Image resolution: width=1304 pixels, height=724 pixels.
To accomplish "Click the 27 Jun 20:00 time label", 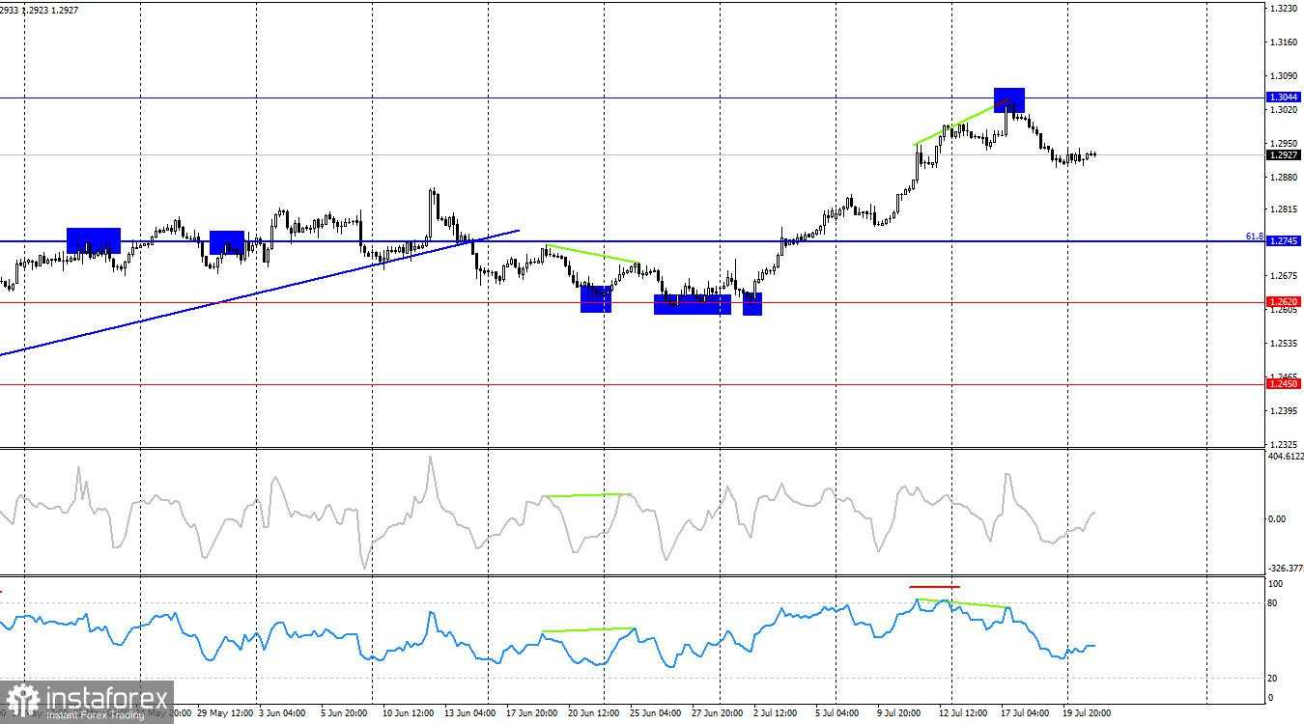I will click(x=718, y=713).
